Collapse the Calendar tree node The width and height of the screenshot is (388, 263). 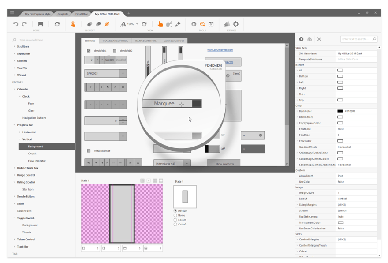[x=14, y=89]
